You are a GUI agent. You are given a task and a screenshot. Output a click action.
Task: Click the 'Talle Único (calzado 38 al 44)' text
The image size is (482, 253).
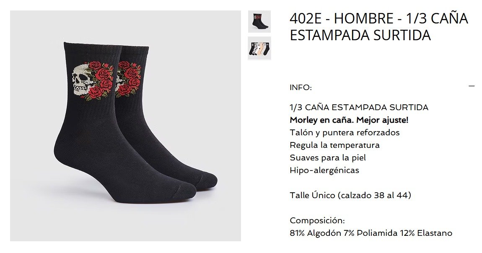[x=350, y=195]
